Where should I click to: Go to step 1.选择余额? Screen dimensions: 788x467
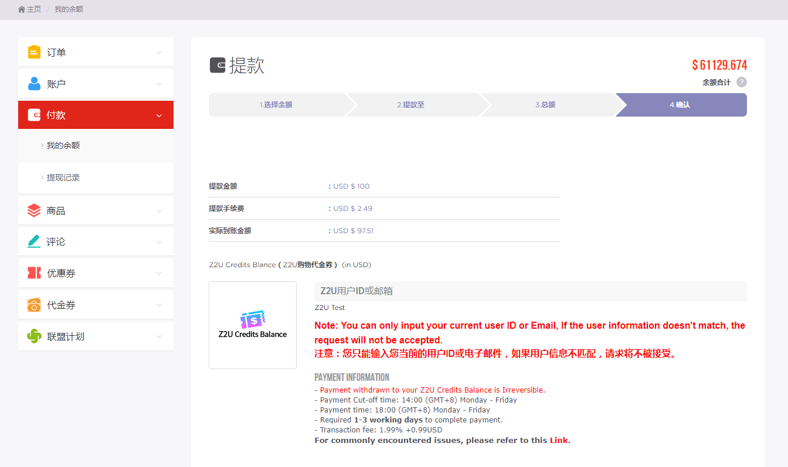coord(276,105)
